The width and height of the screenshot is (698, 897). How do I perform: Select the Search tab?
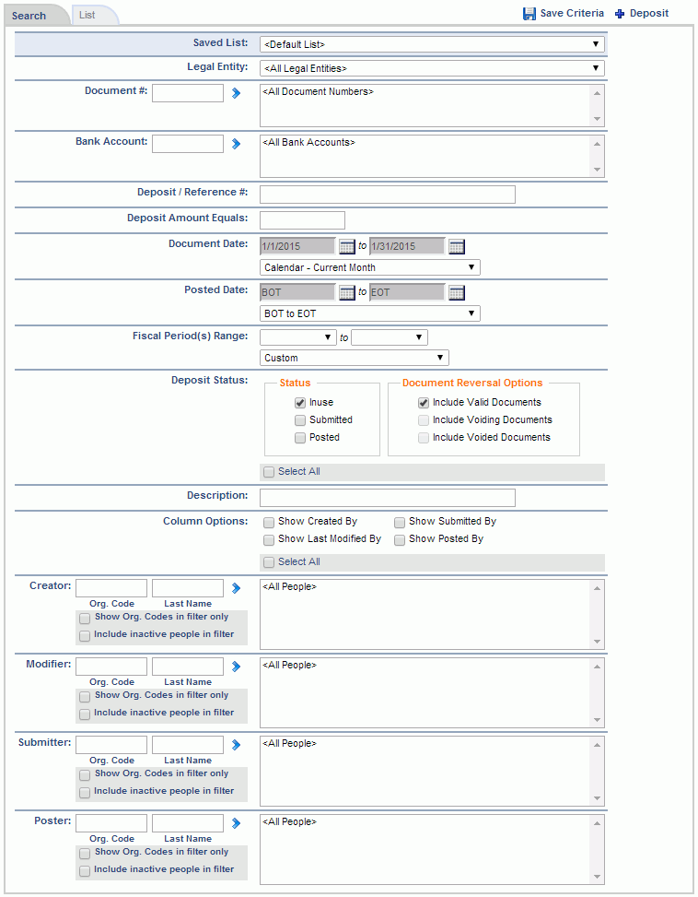click(x=29, y=16)
